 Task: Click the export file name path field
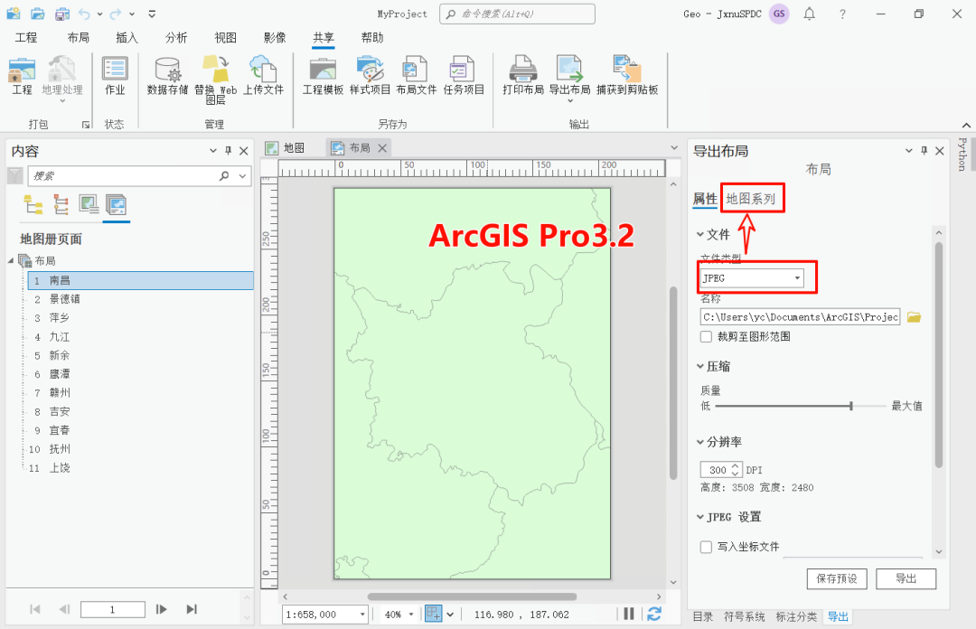[x=800, y=317]
